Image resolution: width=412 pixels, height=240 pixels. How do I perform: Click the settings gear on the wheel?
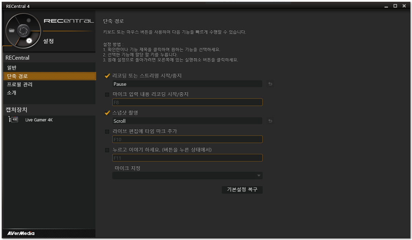[29, 41]
